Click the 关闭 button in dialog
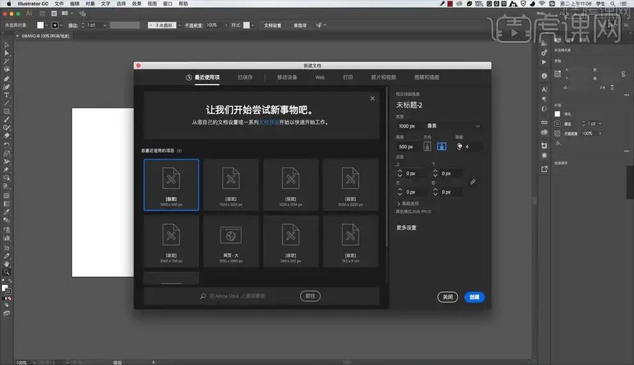Image resolution: width=634 pixels, height=365 pixels. point(448,297)
